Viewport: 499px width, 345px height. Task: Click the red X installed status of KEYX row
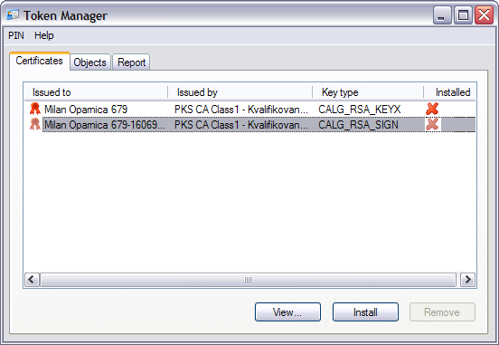pyautogui.click(x=432, y=109)
